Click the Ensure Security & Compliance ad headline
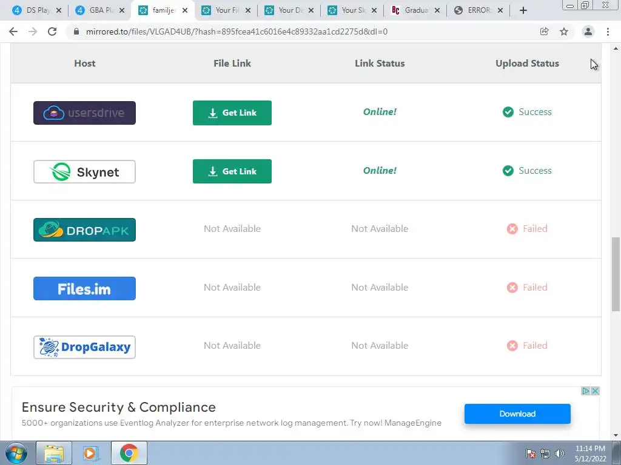This screenshot has width=621, height=465. [119, 407]
